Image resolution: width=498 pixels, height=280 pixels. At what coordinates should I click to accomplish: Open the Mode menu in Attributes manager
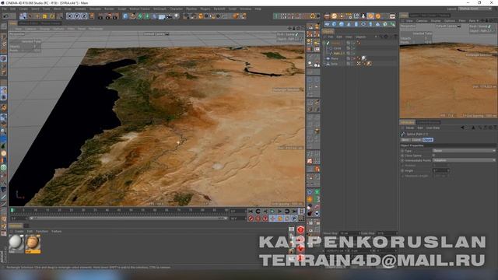(410, 128)
